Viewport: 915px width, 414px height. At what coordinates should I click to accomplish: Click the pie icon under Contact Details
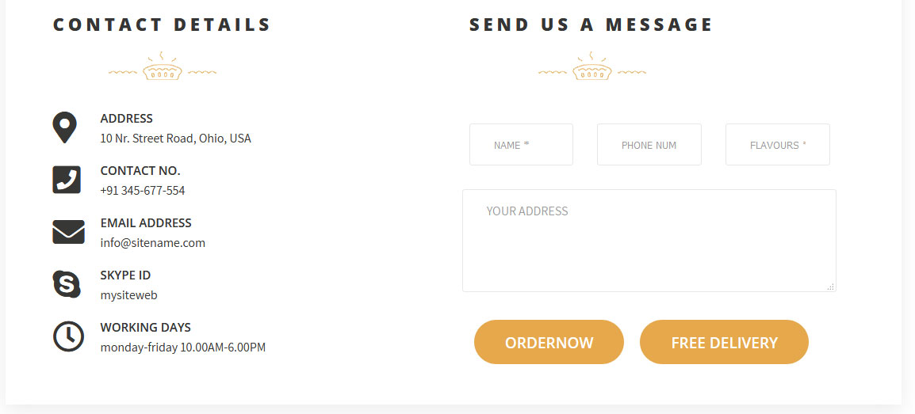(163, 66)
